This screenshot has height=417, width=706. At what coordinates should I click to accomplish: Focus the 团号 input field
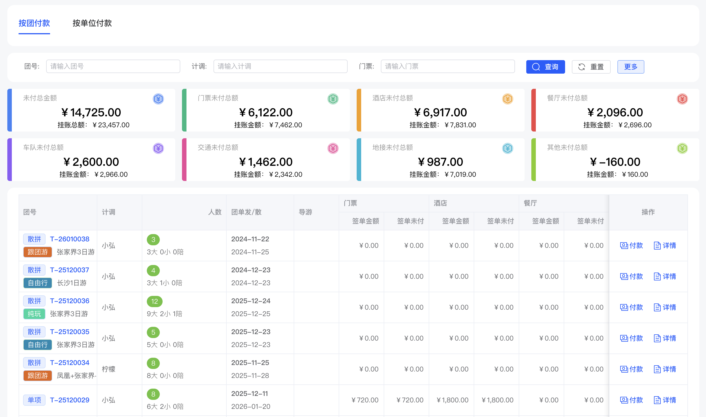[113, 66]
